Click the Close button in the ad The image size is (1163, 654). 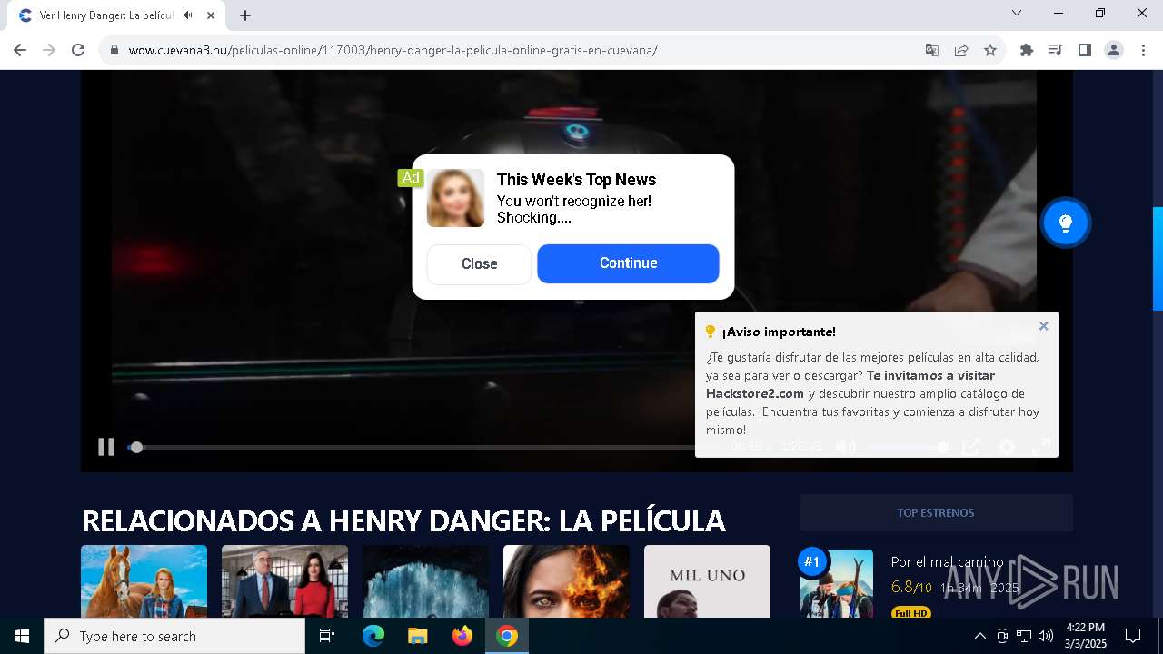pos(479,264)
